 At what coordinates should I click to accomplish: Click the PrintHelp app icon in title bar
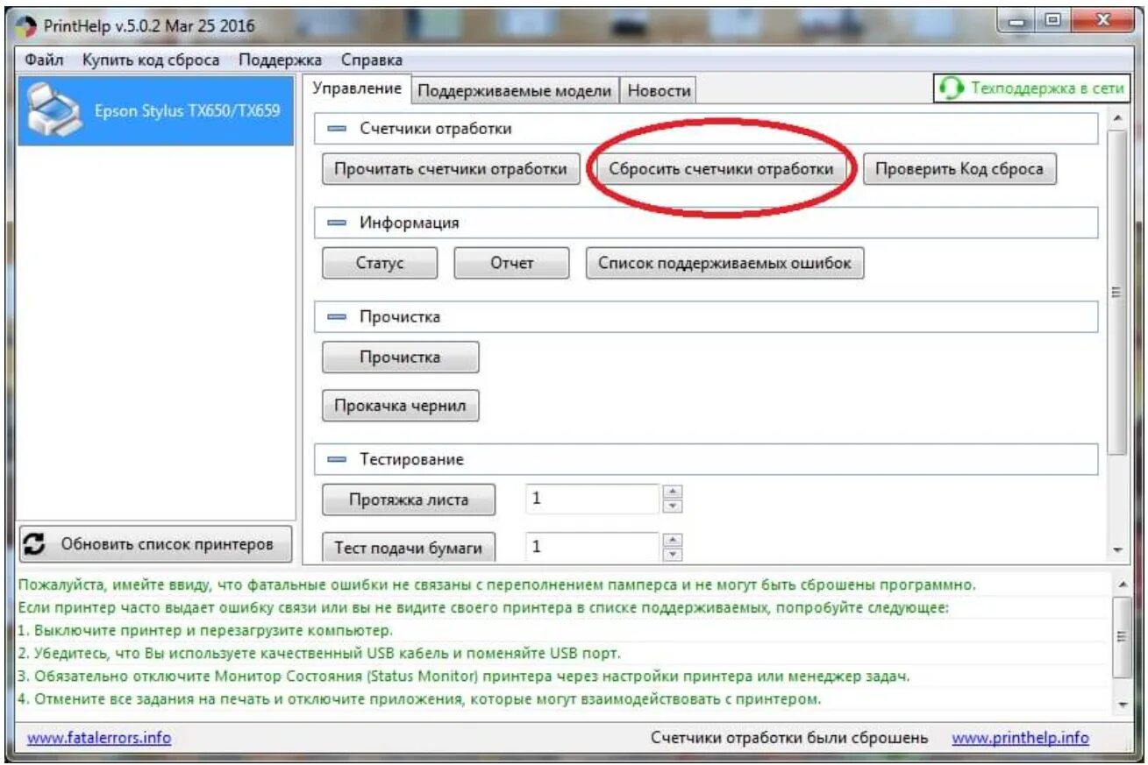click(x=28, y=25)
